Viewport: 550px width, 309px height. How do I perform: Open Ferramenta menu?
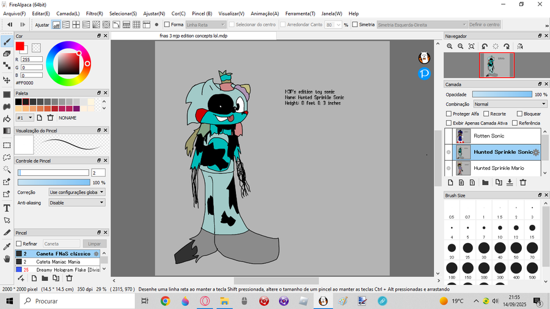pyautogui.click(x=300, y=13)
